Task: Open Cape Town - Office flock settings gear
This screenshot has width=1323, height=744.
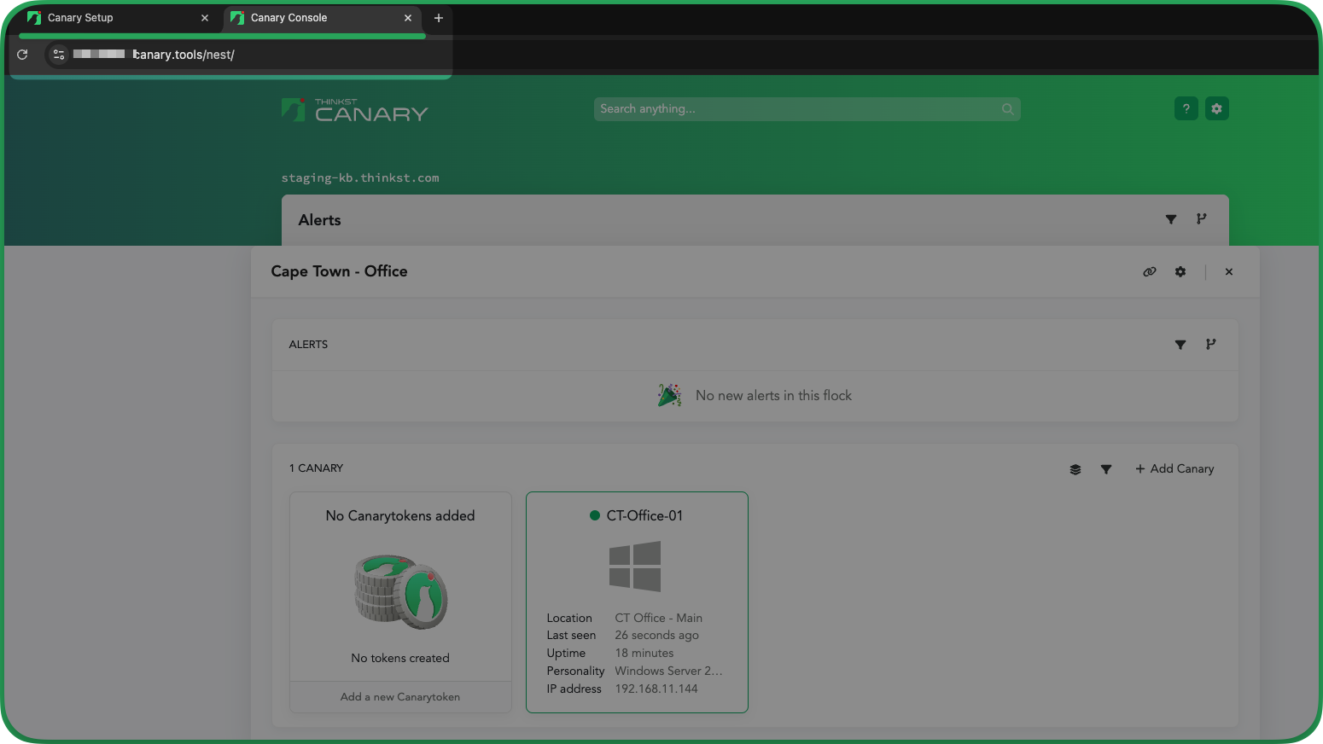Action: (x=1180, y=272)
